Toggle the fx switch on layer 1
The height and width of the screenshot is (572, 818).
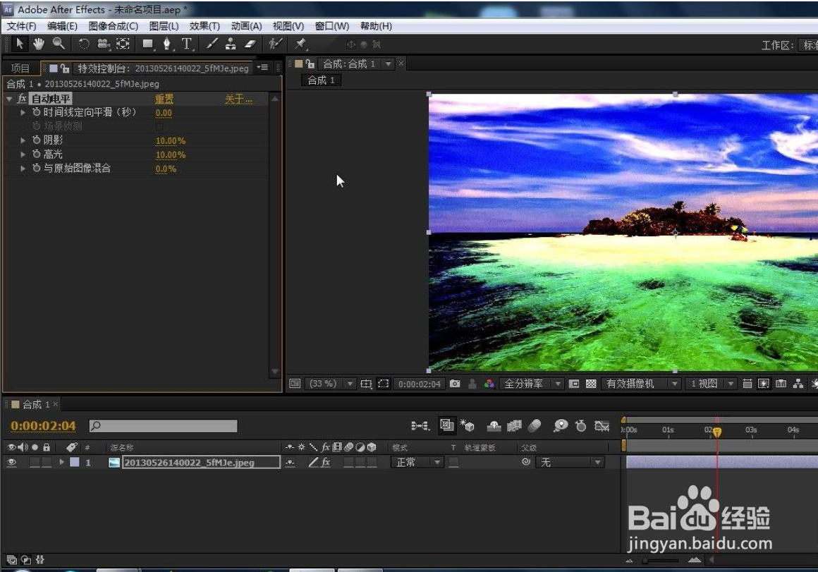tap(326, 463)
